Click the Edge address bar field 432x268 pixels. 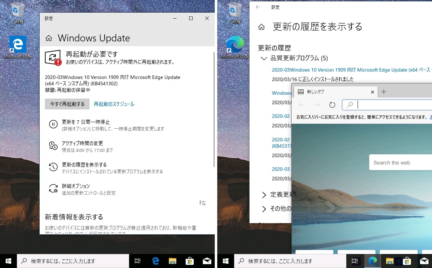coord(387,105)
